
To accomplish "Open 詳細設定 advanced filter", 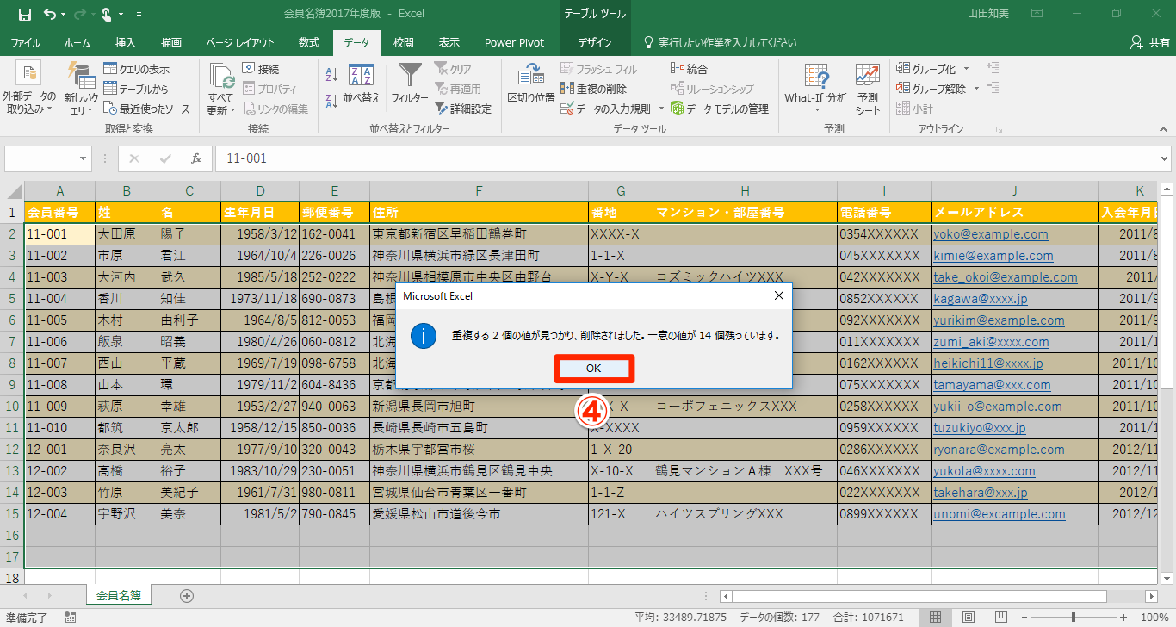I will [x=463, y=109].
